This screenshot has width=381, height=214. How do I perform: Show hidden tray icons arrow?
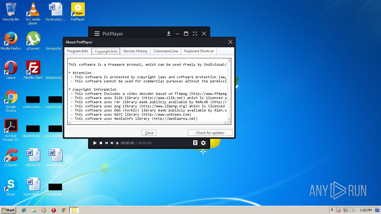[332, 210]
